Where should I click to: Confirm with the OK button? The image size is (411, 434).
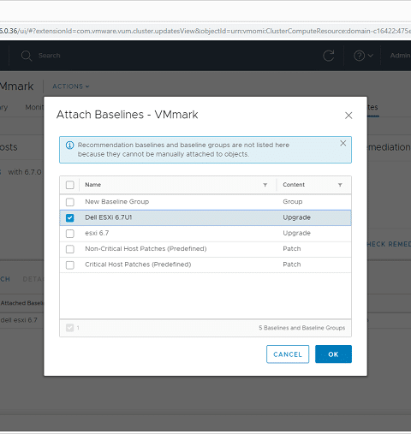tap(333, 354)
